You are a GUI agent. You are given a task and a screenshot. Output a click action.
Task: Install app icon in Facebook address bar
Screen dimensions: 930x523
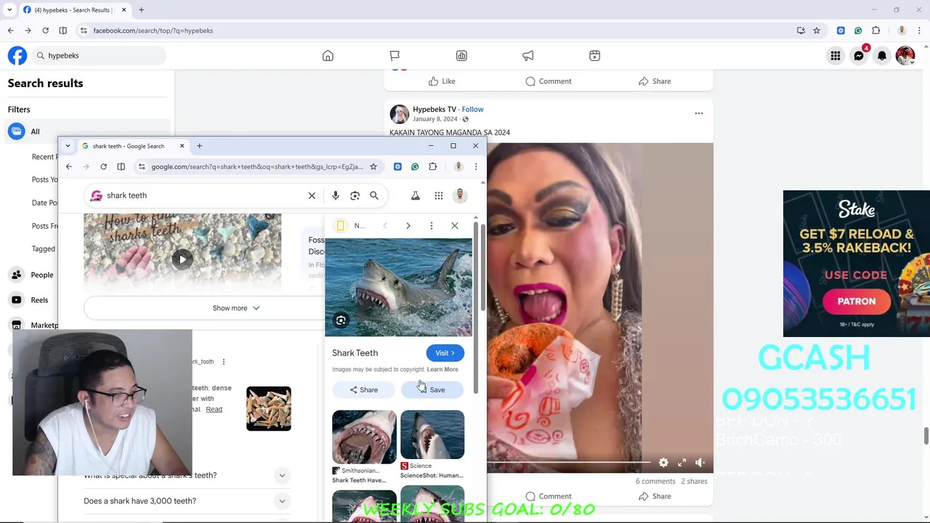[801, 31]
